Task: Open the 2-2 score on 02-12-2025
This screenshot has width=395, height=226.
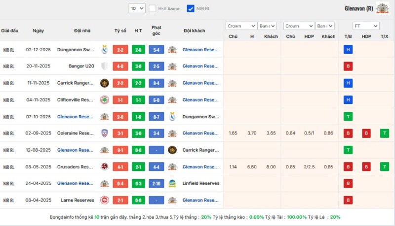Action: (120, 50)
